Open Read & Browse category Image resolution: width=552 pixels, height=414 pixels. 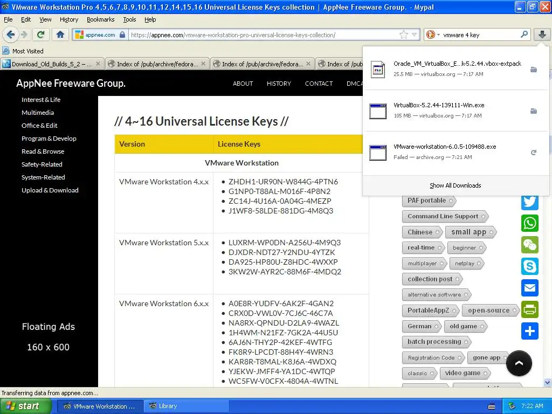point(43,151)
